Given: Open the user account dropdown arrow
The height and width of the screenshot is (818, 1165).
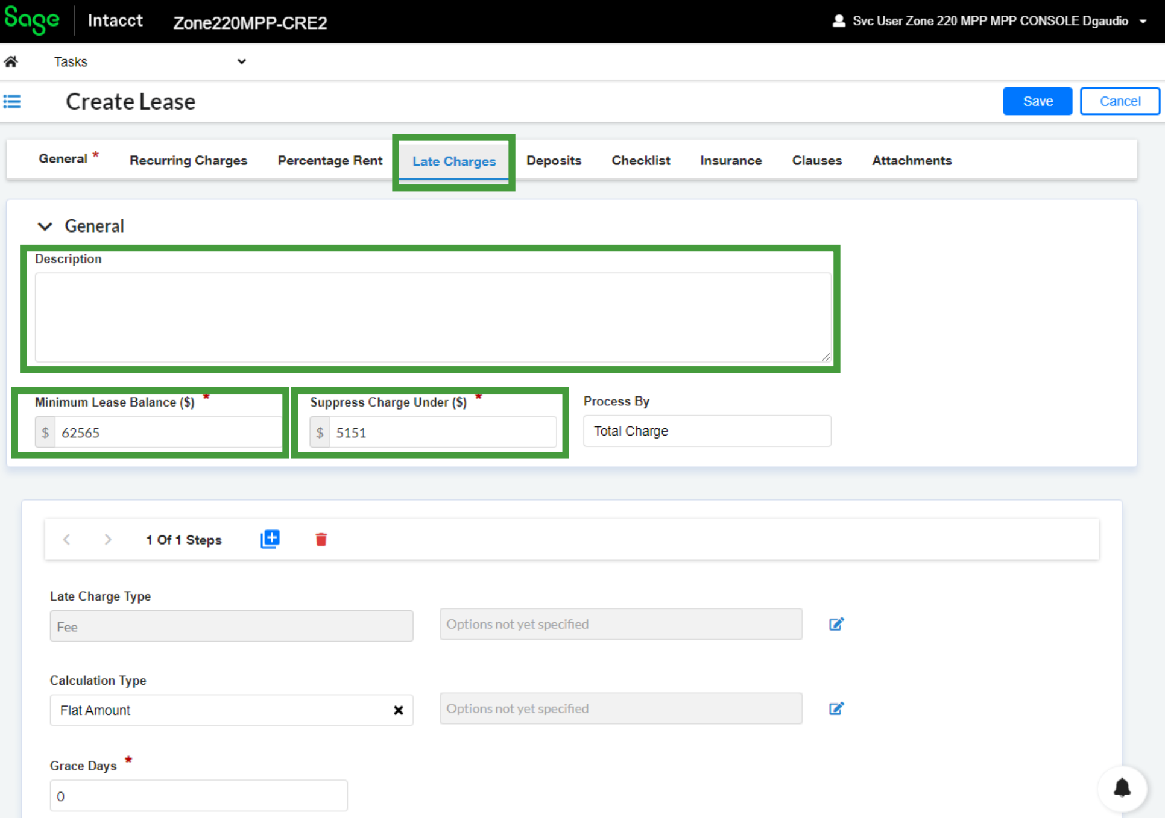Looking at the screenshot, I should [x=1143, y=21].
